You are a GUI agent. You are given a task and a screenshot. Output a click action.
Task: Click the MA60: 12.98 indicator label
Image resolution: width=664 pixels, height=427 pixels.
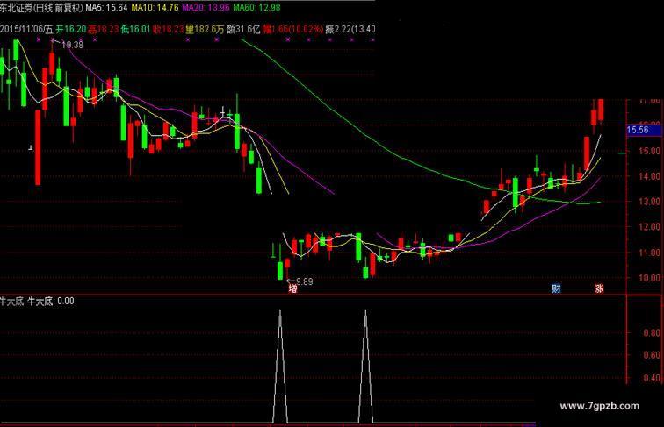point(256,7)
